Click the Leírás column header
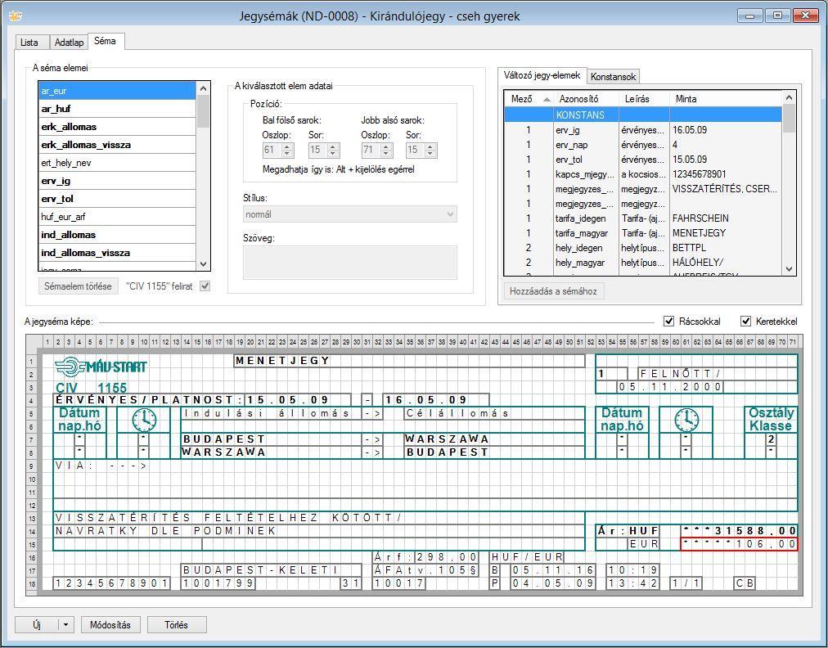Screen dimensions: 828x648 (644, 99)
